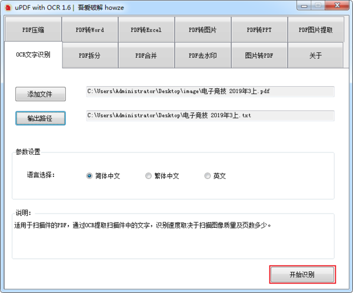
Task: Click the input PDF file path field
Action: point(210,91)
